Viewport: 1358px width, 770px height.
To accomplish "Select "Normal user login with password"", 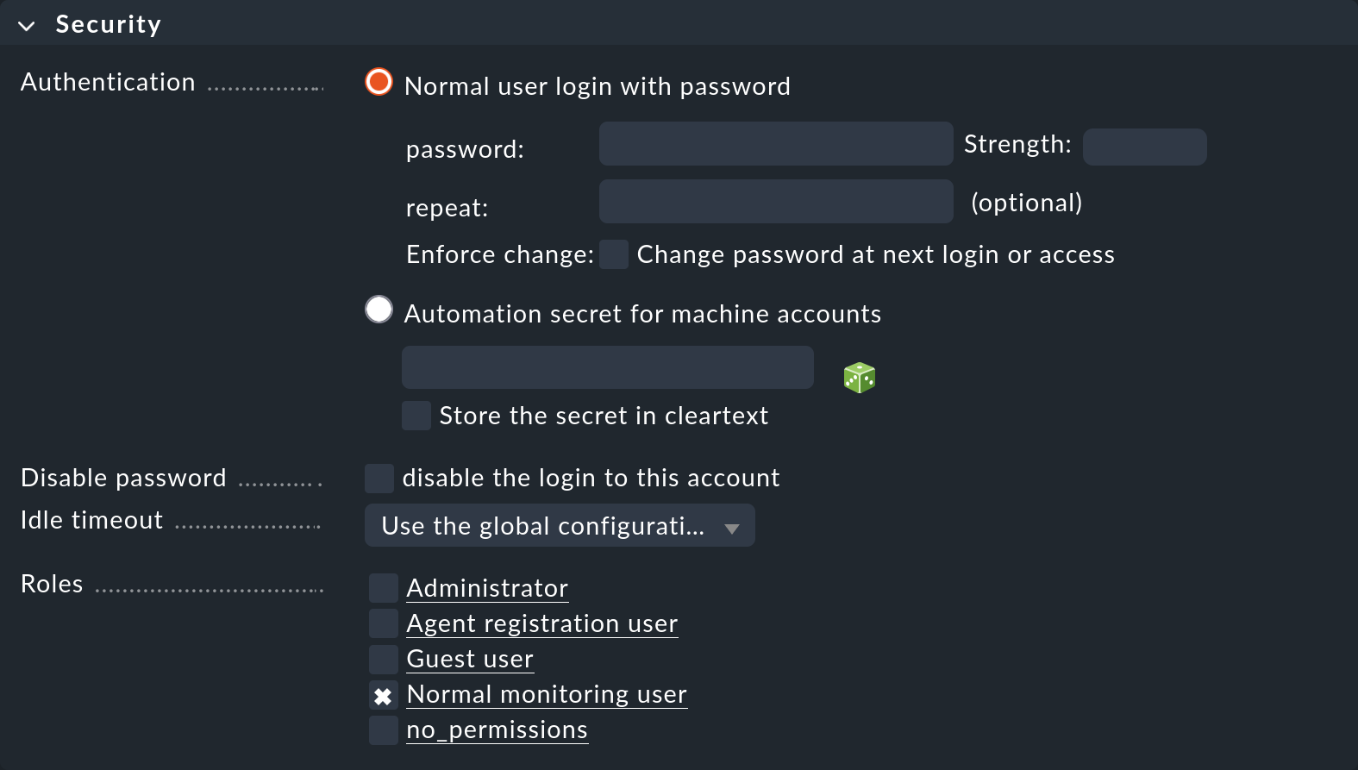I will click(379, 82).
